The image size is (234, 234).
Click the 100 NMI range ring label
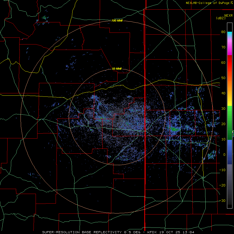coord(117,21)
